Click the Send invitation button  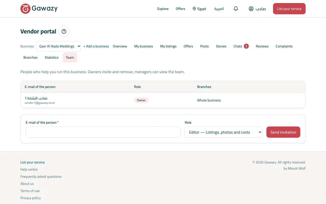coord(283,132)
